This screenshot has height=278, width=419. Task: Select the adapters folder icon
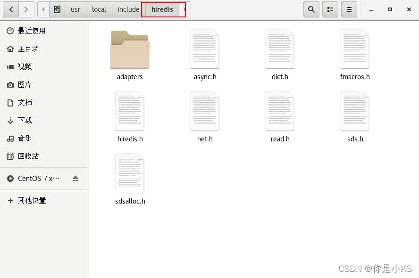130,49
